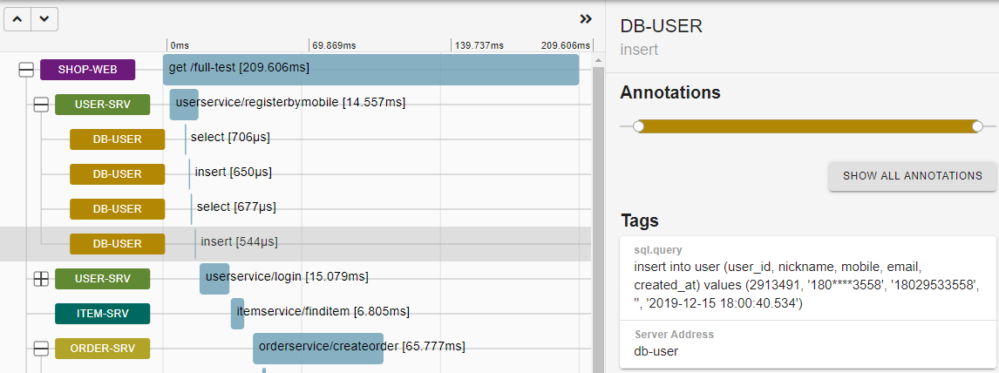This screenshot has width=999, height=373.
Task: Click the left annotation marker dot
Action: pyautogui.click(x=639, y=126)
